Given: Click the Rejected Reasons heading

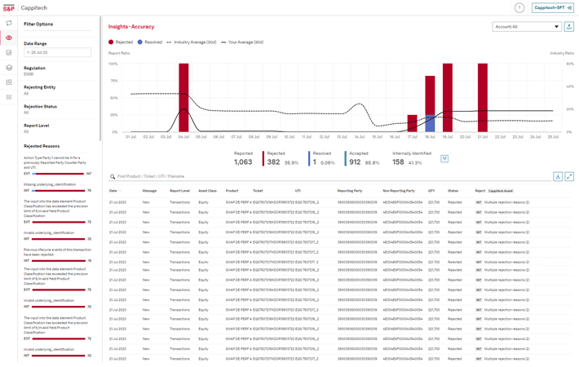Looking at the screenshot, I should tap(42, 146).
